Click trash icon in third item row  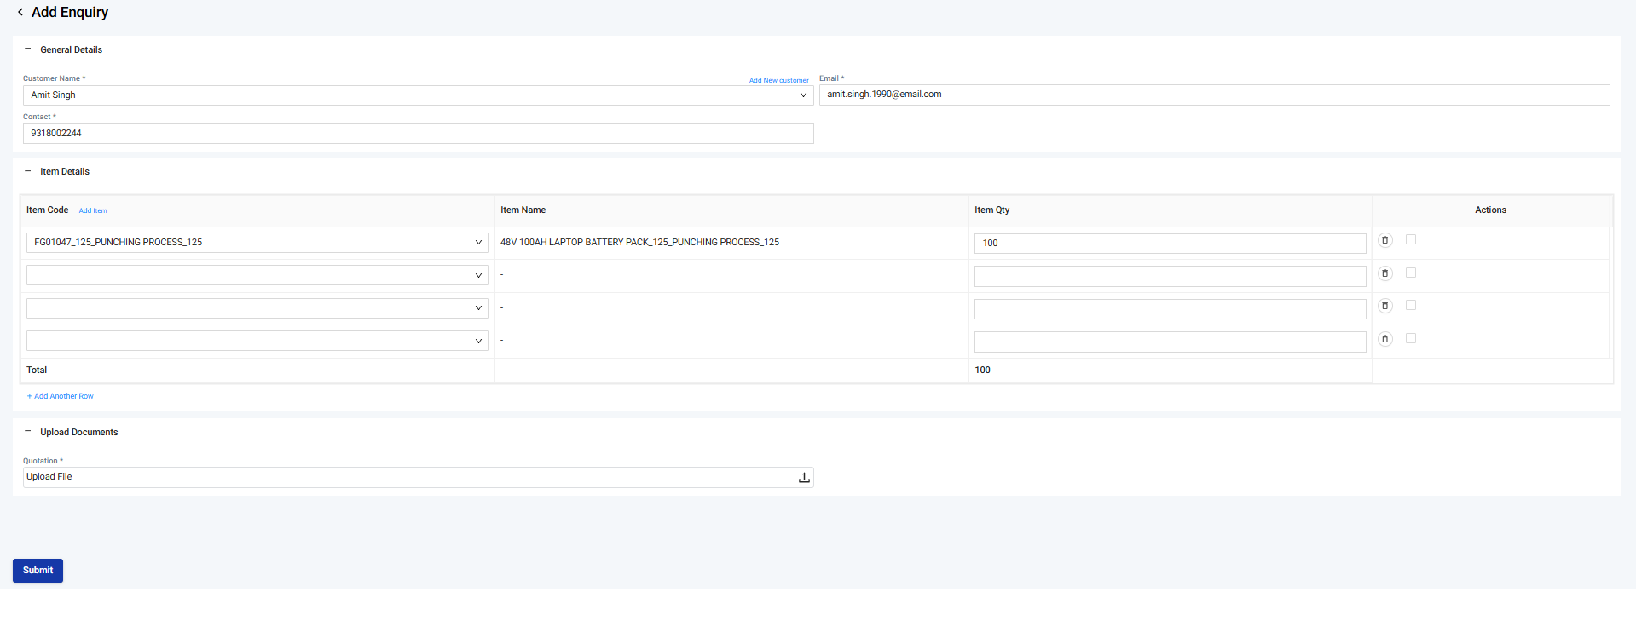point(1385,306)
